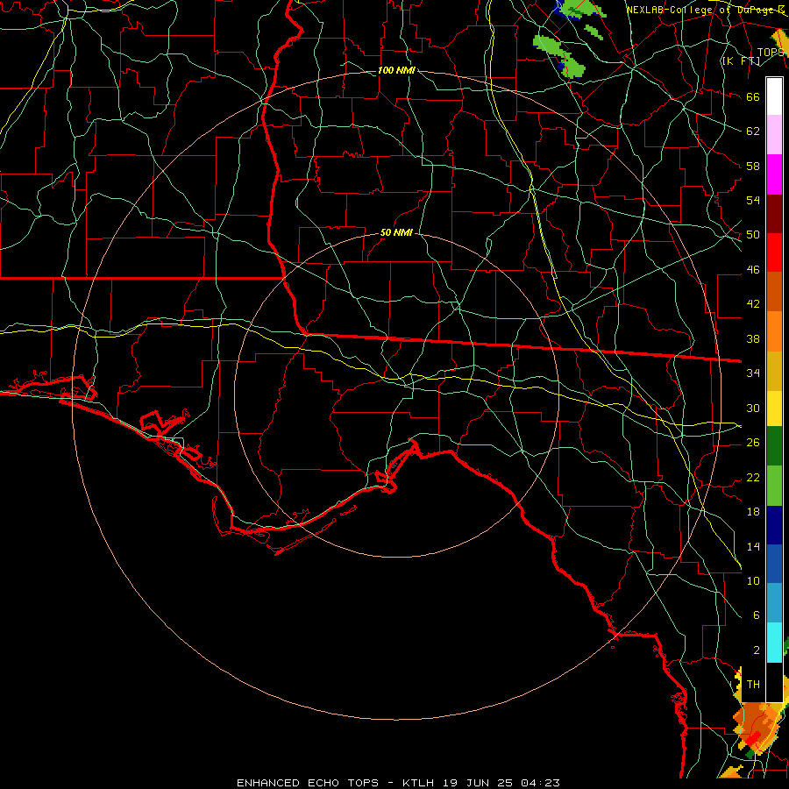Click the navy blue legend swatch
Screen dimensions: 789x789
[774, 525]
